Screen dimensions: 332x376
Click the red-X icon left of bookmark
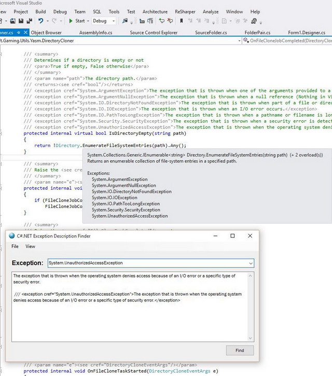click(170, 21)
